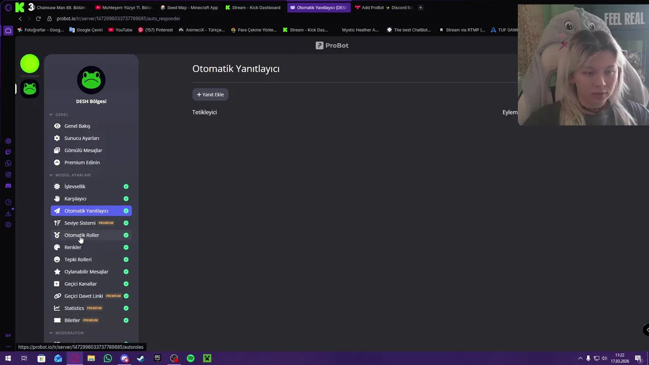The width and height of the screenshot is (649, 365).
Task: Click the arrow-circle icon beside Premium Edinin
Action: pyautogui.click(x=57, y=162)
